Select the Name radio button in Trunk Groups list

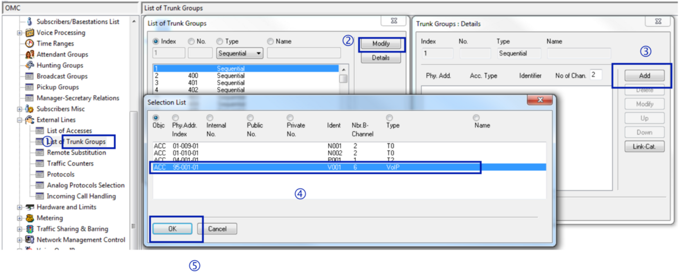click(x=270, y=41)
